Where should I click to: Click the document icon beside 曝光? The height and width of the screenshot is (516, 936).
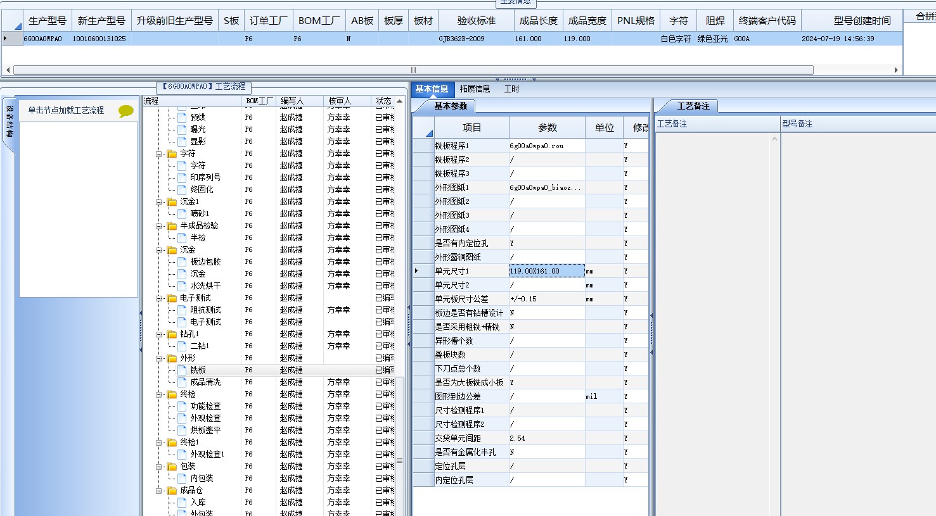(182, 129)
